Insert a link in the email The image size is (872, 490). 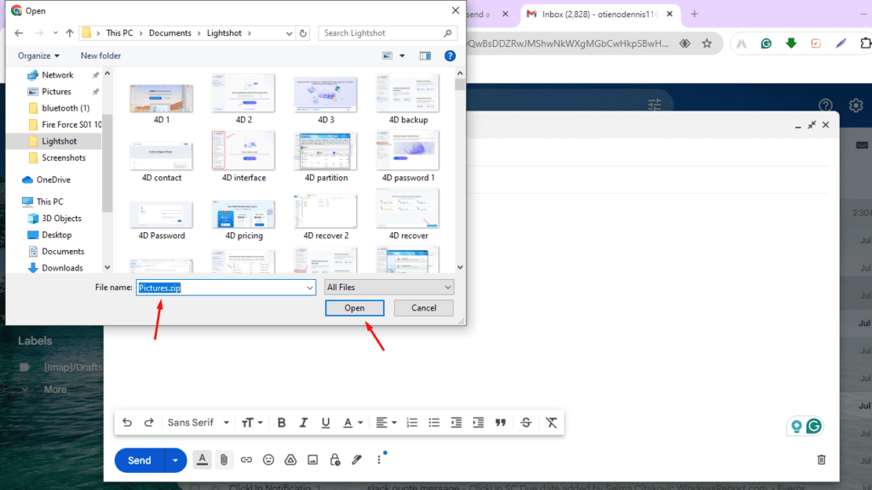tap(246, 460)
